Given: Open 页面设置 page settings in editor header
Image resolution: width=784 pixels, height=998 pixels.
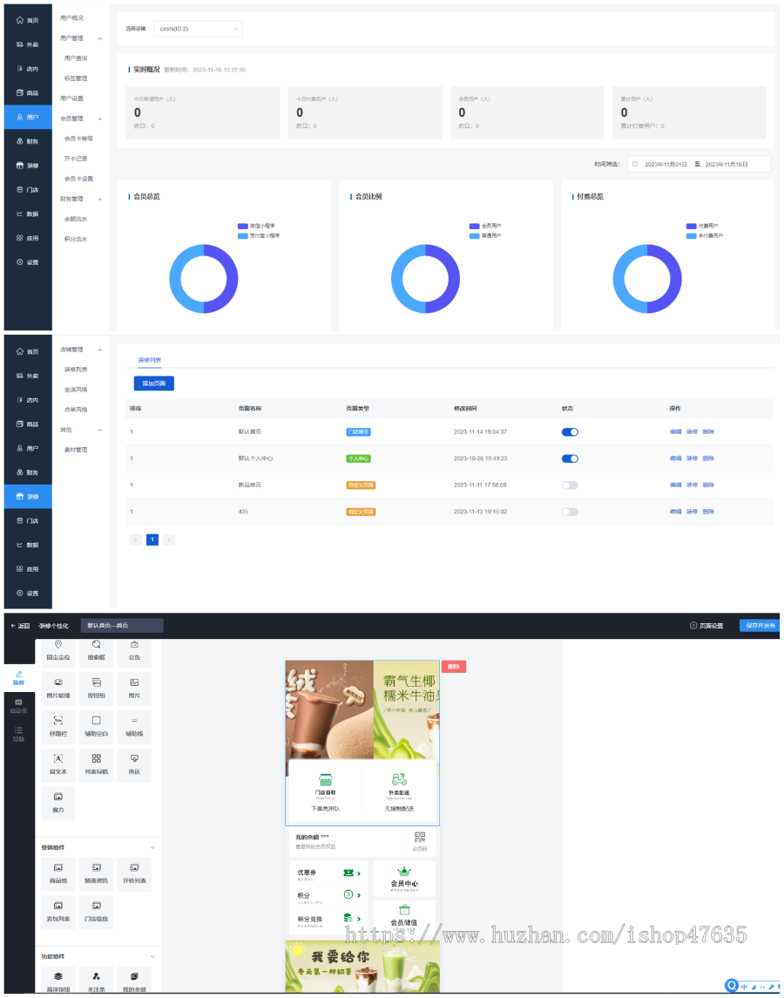Looking at the screenshot, I should click(x=706, y=626).
